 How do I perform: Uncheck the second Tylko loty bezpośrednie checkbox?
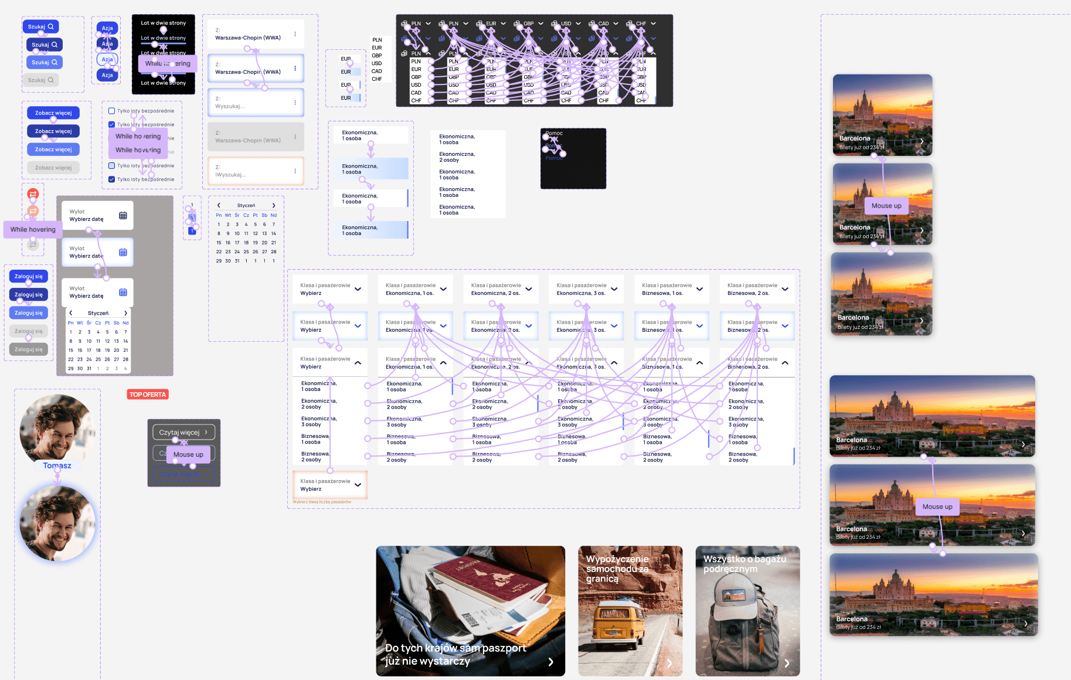tap(112, 124)
